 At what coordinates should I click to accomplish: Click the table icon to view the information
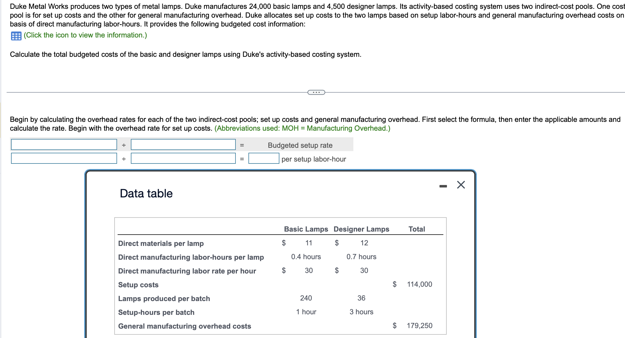(16, 35)
